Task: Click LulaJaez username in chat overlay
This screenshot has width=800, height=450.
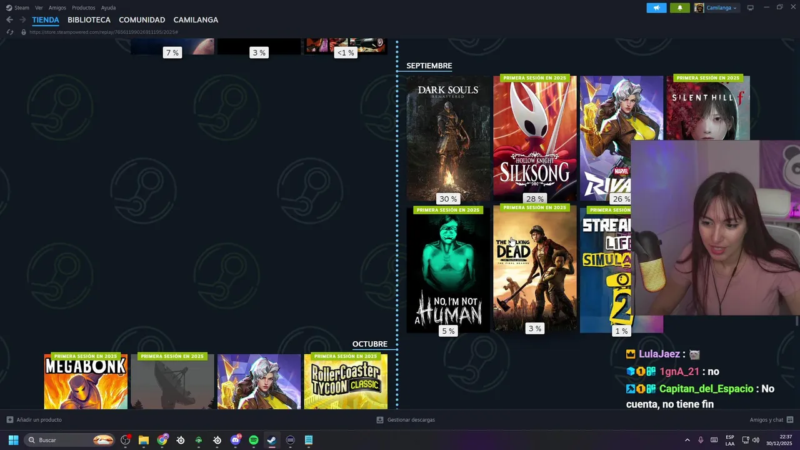Action: click(659, 354)
